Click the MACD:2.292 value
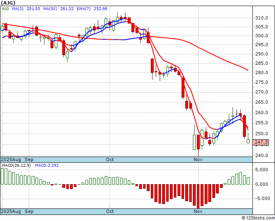The image size is (275, 221). 47,166
